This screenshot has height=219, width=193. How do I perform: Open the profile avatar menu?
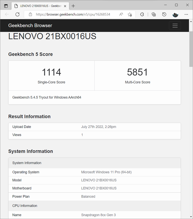pos(175,14)
